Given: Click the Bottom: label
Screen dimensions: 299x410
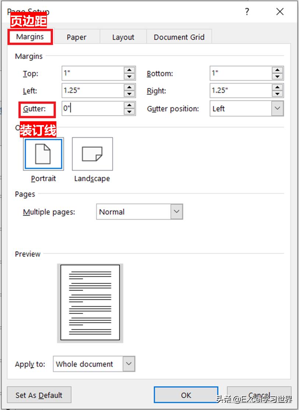Looking at the screenshot, I should [160, 73].
